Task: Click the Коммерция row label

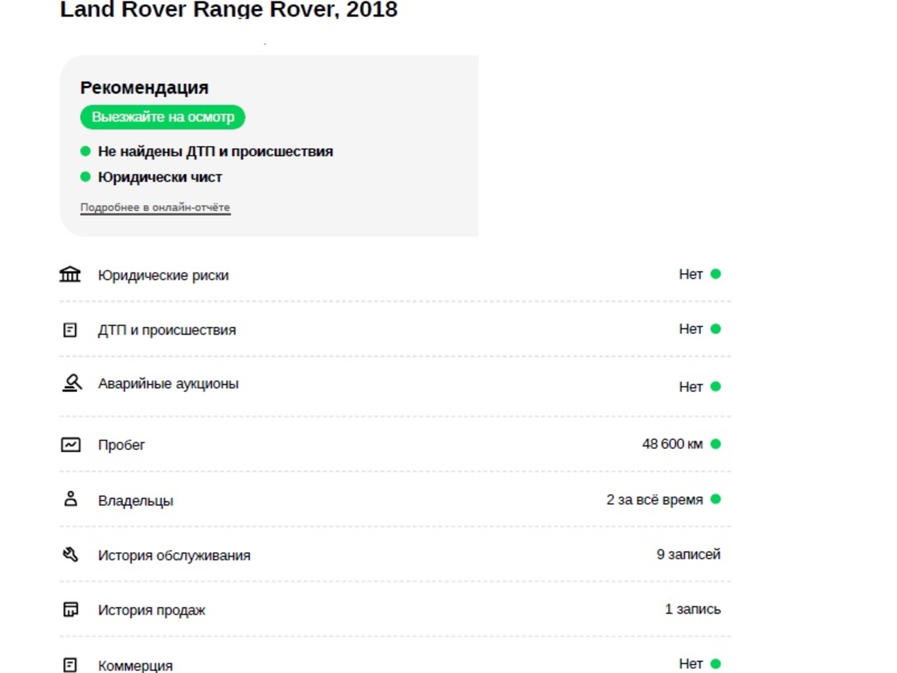Action: point(135,666)
